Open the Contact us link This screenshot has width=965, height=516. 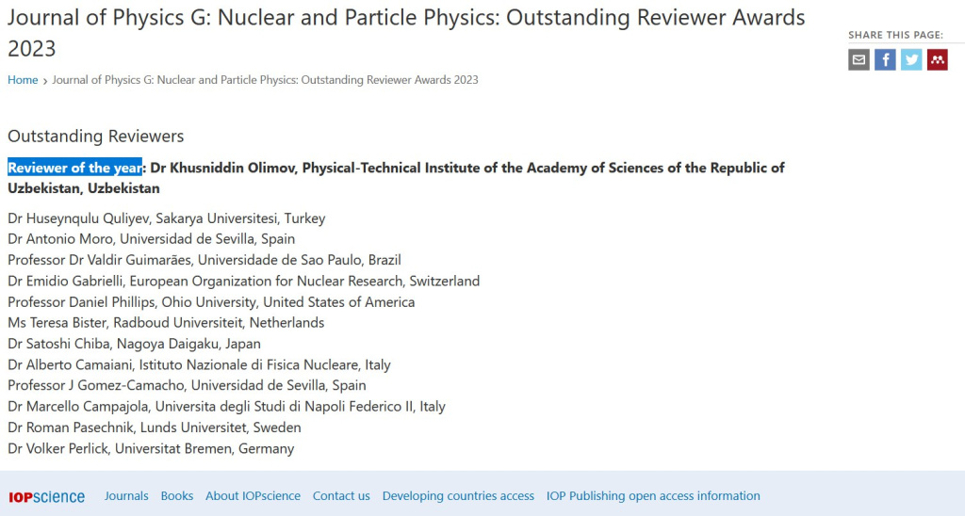(x=341, y=495)
